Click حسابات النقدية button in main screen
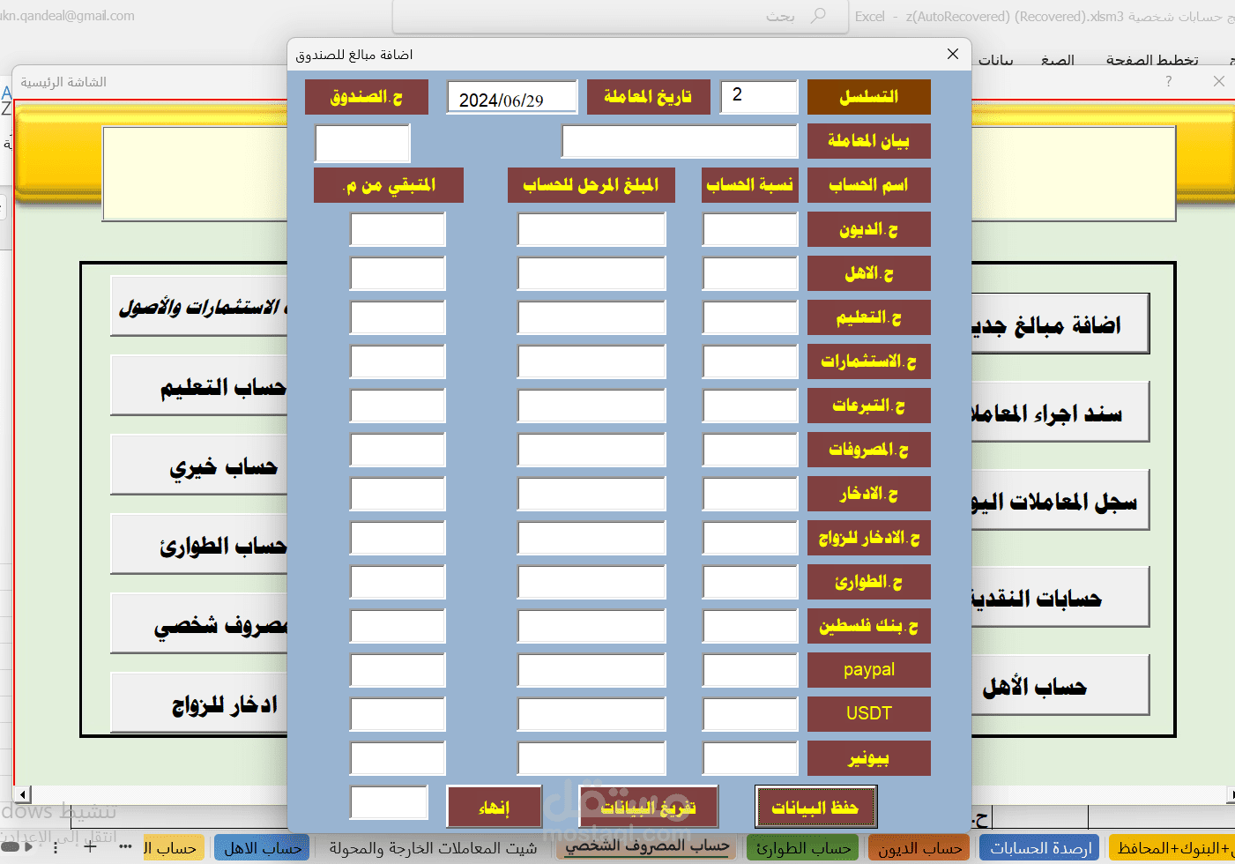The image size is (1235, 864). [1060, 597]
